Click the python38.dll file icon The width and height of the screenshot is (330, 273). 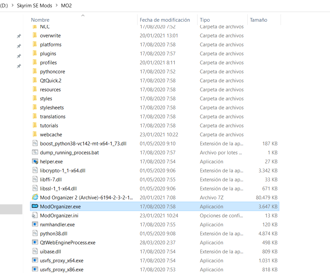35,233
